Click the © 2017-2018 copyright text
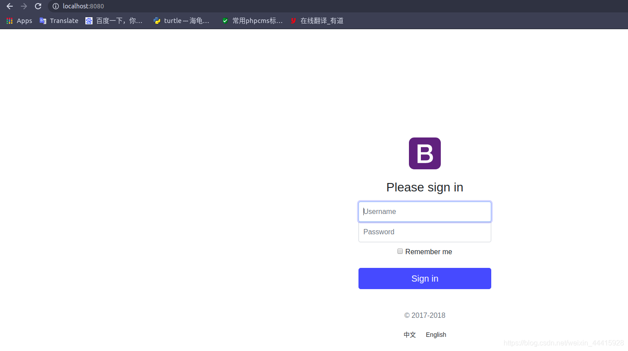Viewport: 628px width, 351px height. tap(425, 316)
